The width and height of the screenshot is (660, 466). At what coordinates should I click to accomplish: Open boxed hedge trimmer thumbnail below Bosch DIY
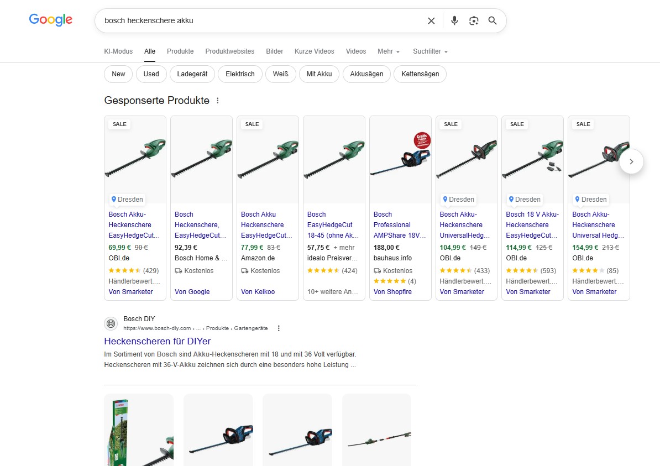139,430
